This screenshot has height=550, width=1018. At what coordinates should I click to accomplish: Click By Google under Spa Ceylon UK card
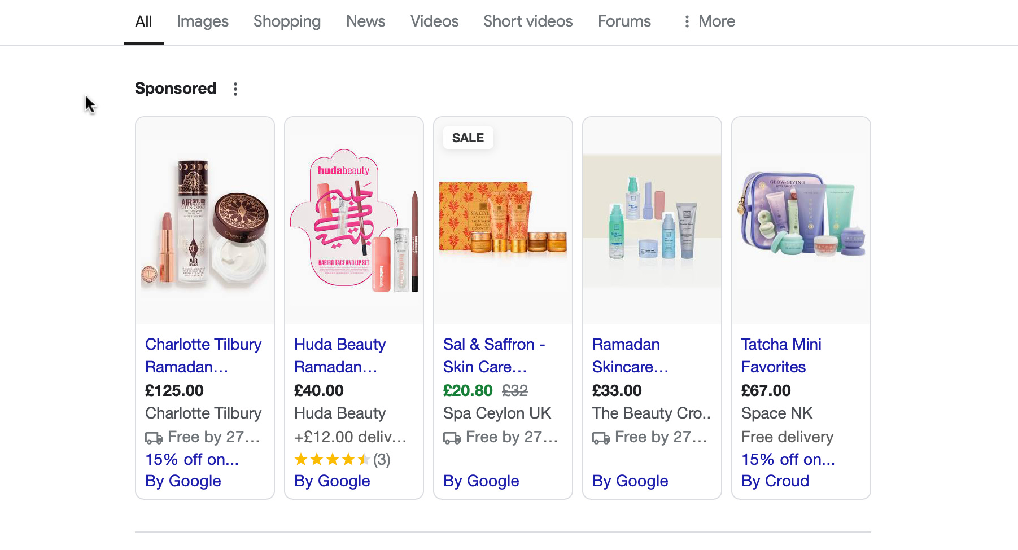tap(481, 481)
